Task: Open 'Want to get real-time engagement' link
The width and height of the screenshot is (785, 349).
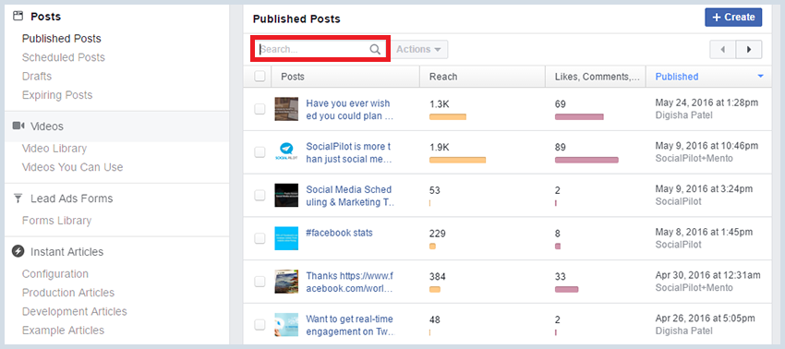Action: [x=349, y=326]
